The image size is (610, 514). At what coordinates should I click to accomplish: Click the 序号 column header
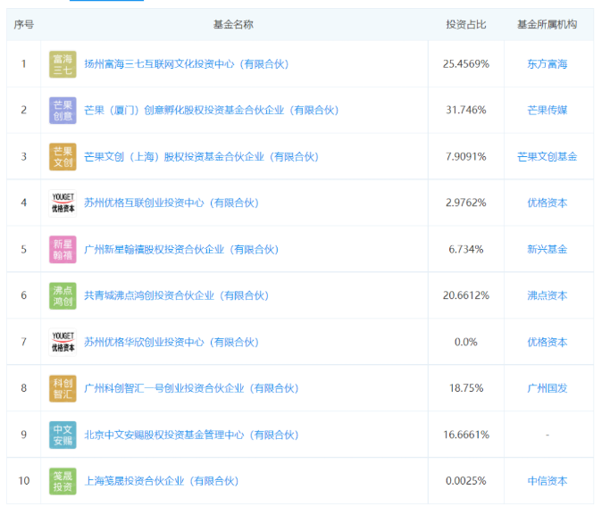point(24,24)
